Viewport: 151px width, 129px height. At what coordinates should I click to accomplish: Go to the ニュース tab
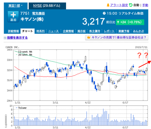click(53, 31)
